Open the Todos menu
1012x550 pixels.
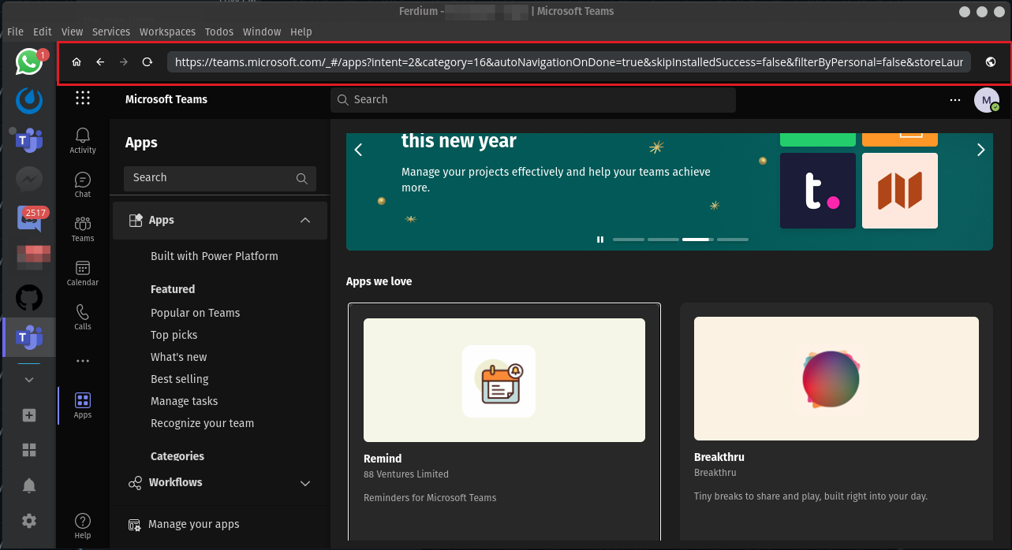click(218, 32)
